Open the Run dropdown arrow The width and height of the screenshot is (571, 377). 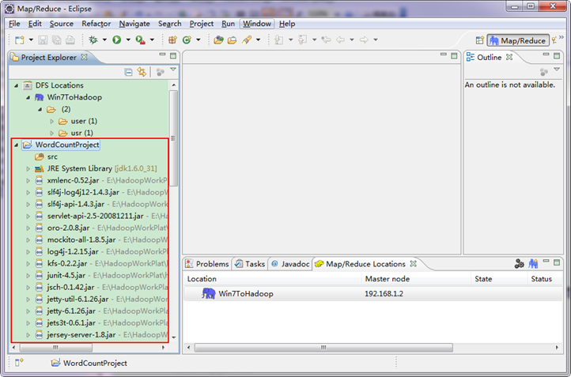point(128,40)
